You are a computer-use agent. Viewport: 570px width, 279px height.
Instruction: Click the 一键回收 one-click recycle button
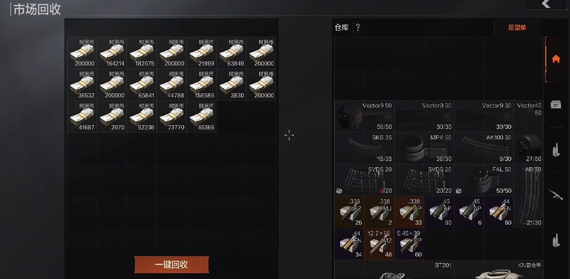(x=171, y=265)
